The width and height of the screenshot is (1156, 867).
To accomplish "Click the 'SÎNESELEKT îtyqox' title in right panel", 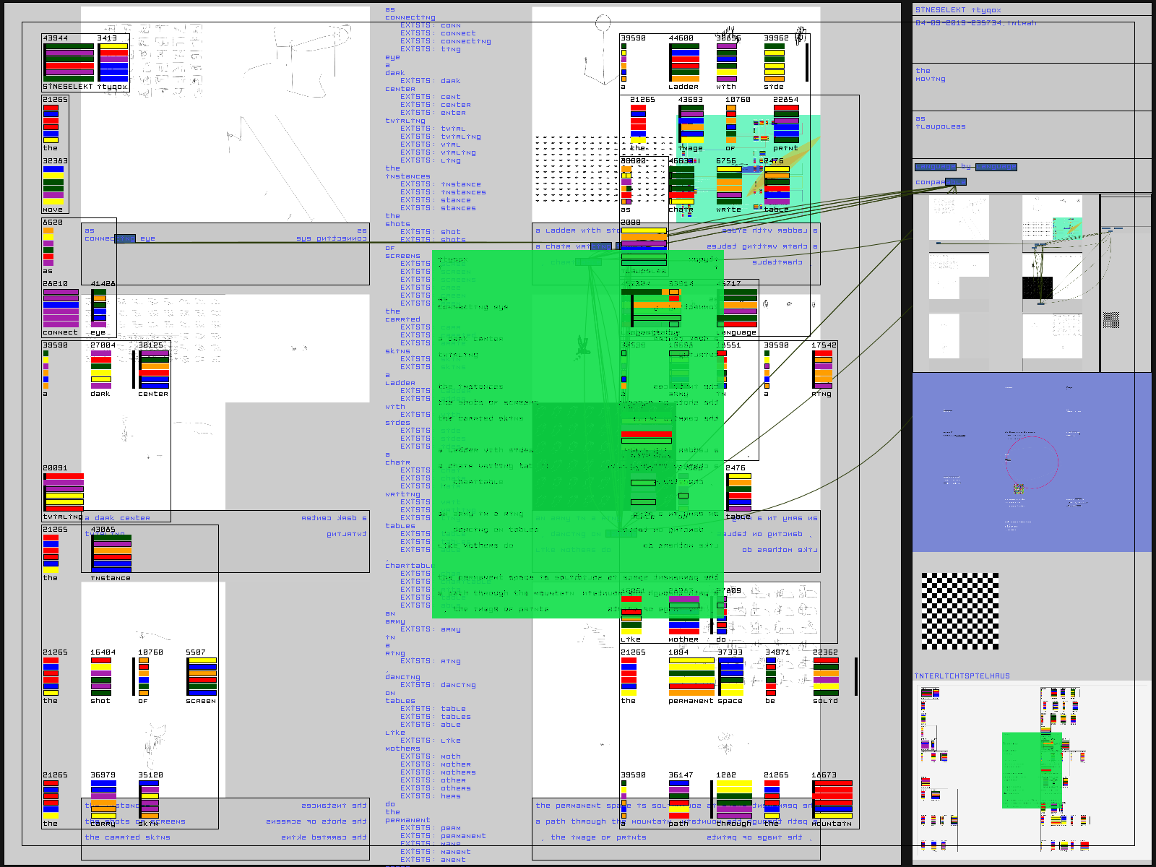I will 958,10.
